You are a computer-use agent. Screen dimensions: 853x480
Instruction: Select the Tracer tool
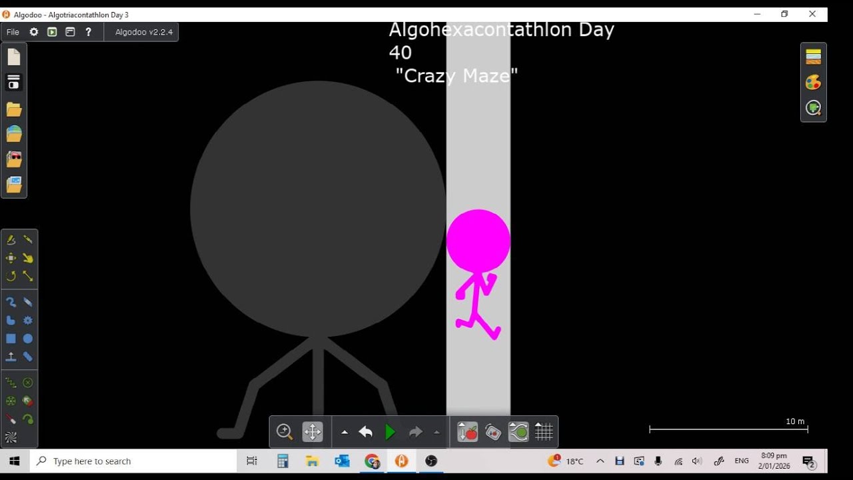28,419
